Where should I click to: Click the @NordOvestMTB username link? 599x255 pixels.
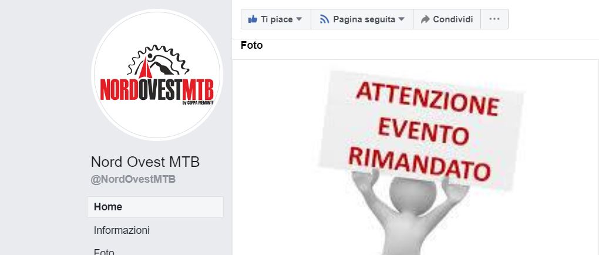coord(133,179)
